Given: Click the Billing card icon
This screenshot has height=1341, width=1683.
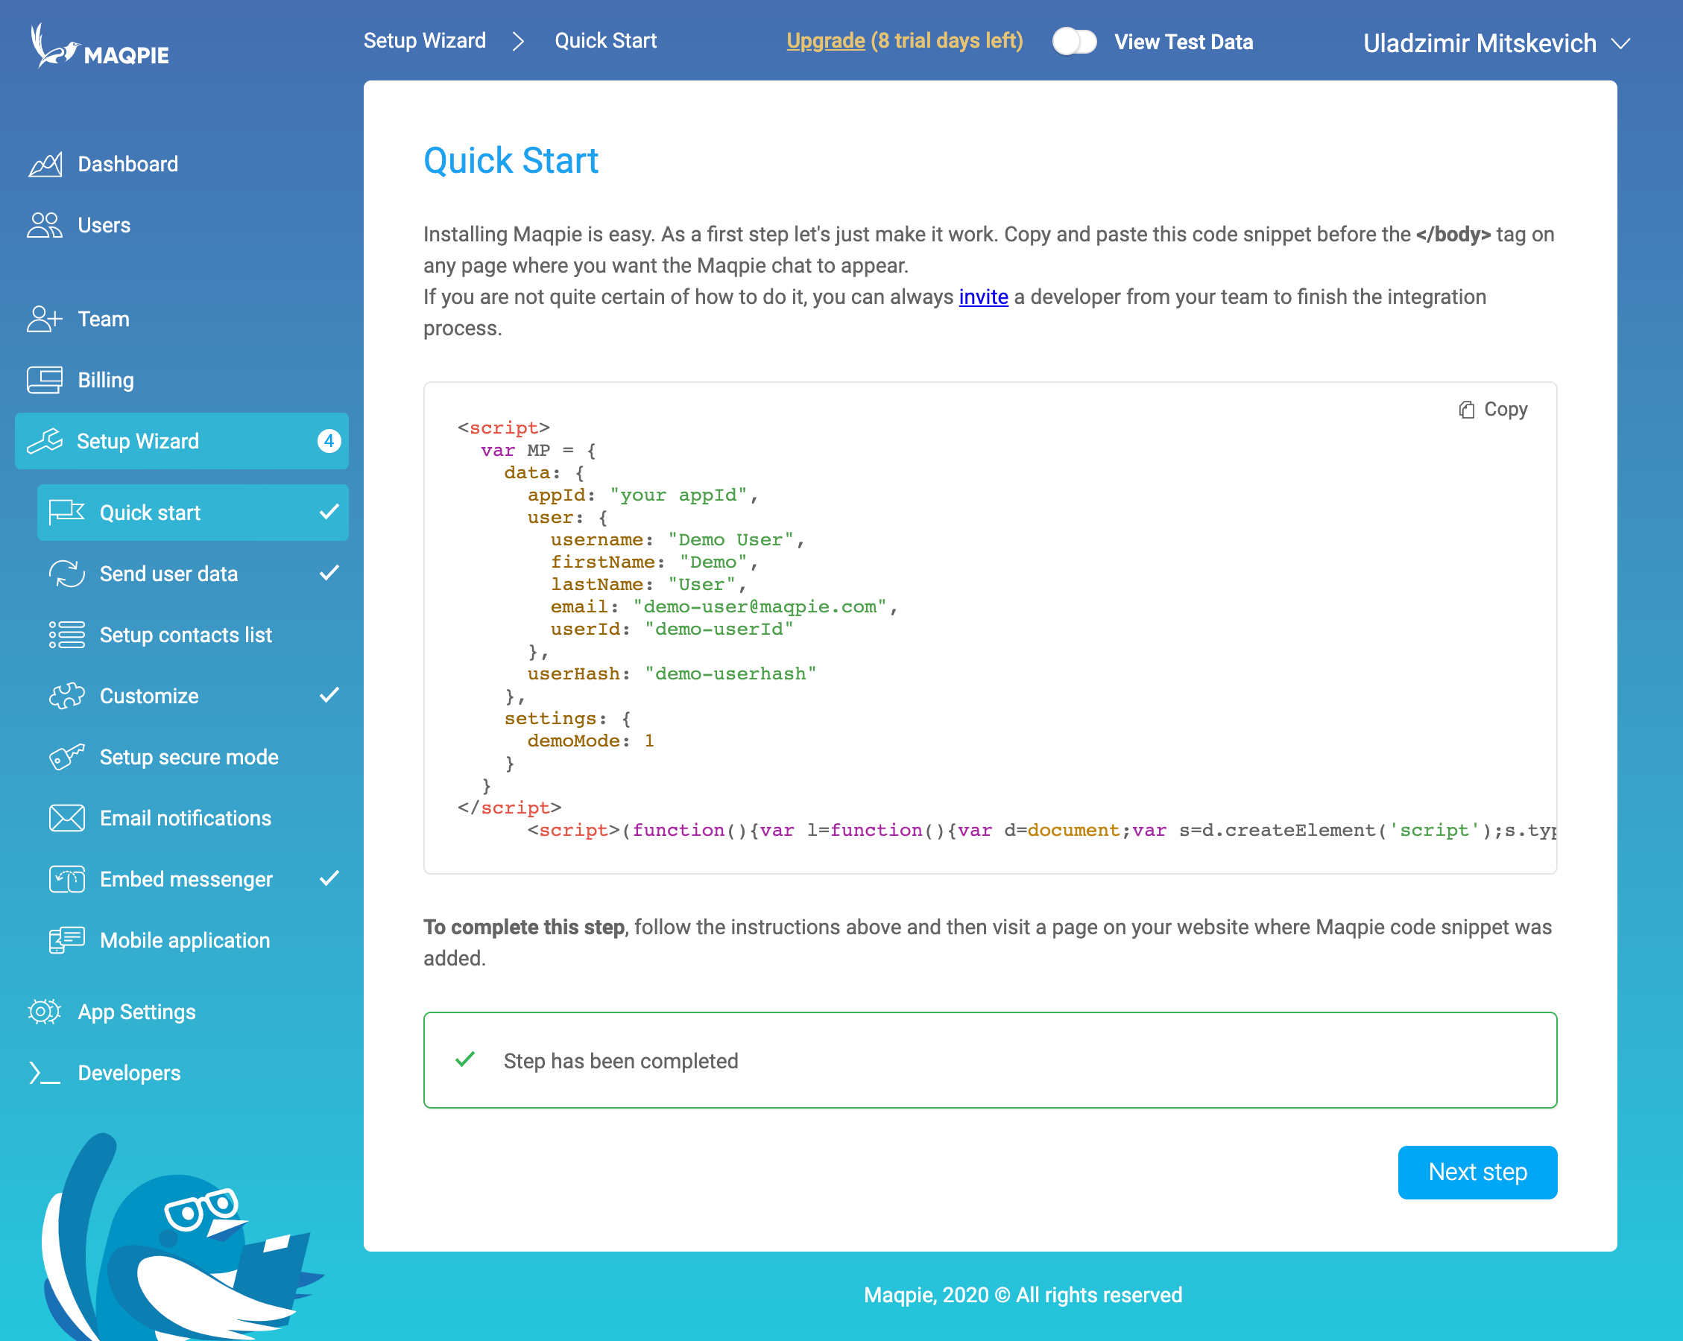Looking at the screenshot, I should coord(45,380).
